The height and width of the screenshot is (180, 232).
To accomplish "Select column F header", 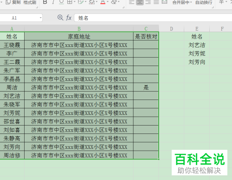I will coord(221,29).
